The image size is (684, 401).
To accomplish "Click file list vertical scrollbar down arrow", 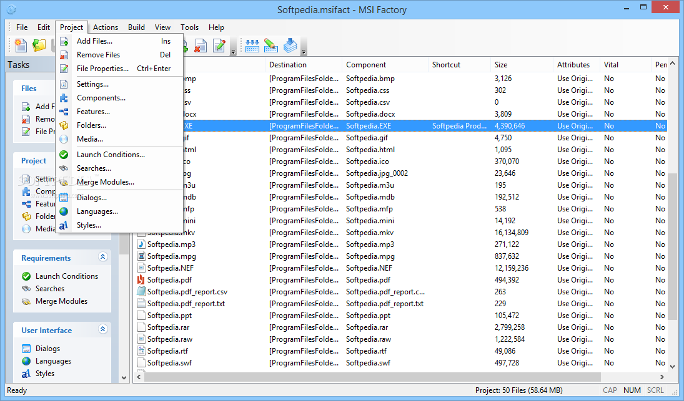I will (672, 366).
